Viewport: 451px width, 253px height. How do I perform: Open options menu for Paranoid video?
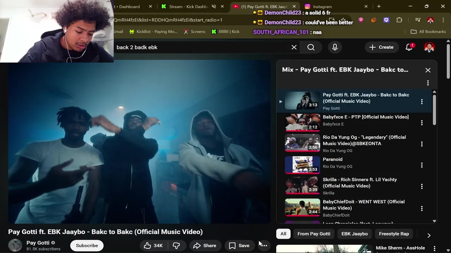coord(422,165)
